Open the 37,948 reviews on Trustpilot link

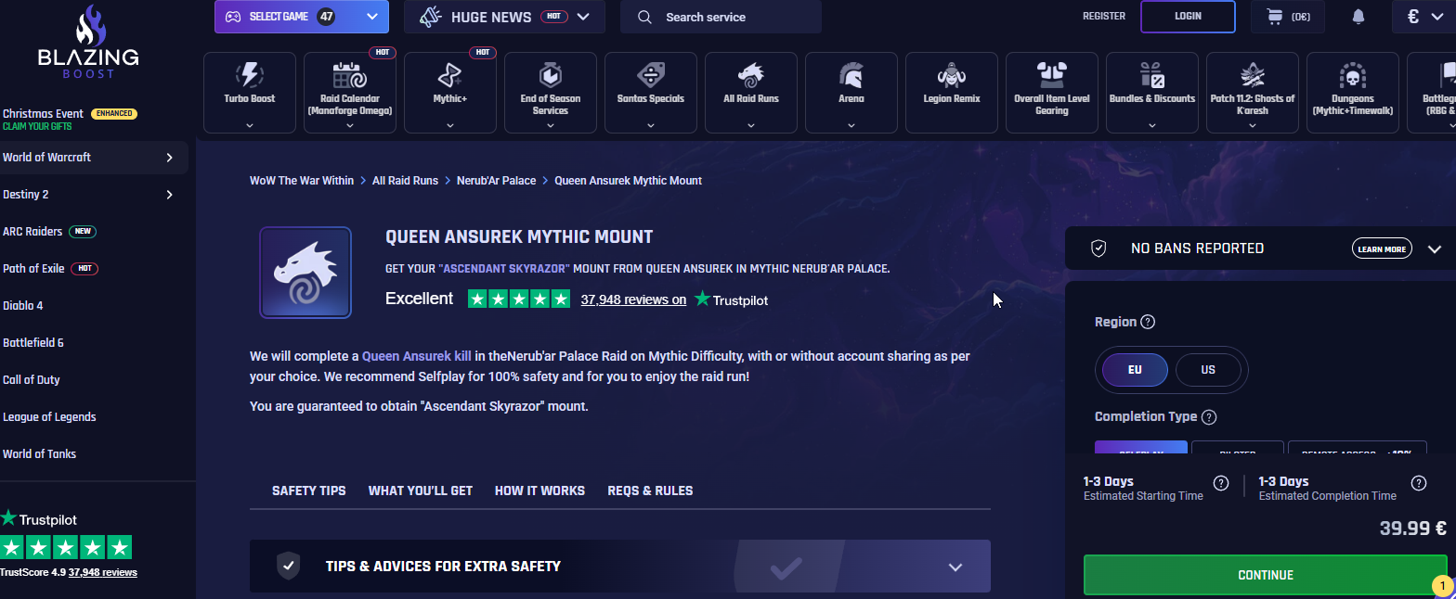pos(633,299)
